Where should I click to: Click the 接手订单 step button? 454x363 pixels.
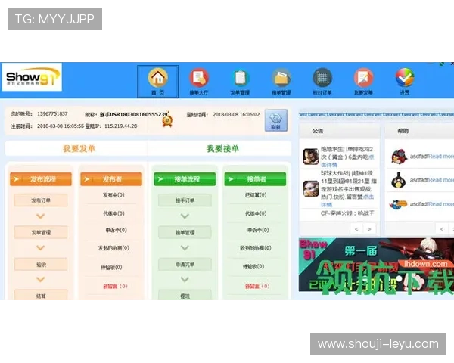185,200
